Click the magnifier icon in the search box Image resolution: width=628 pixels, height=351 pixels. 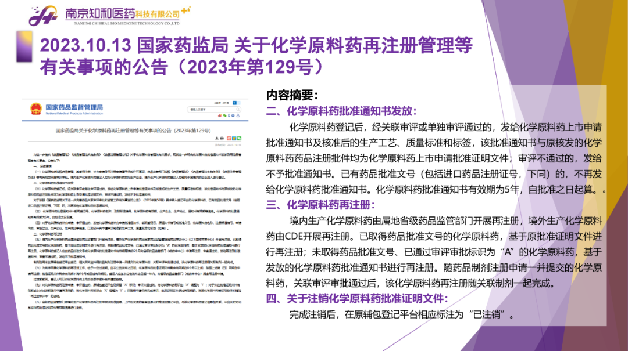pos(238,108)
